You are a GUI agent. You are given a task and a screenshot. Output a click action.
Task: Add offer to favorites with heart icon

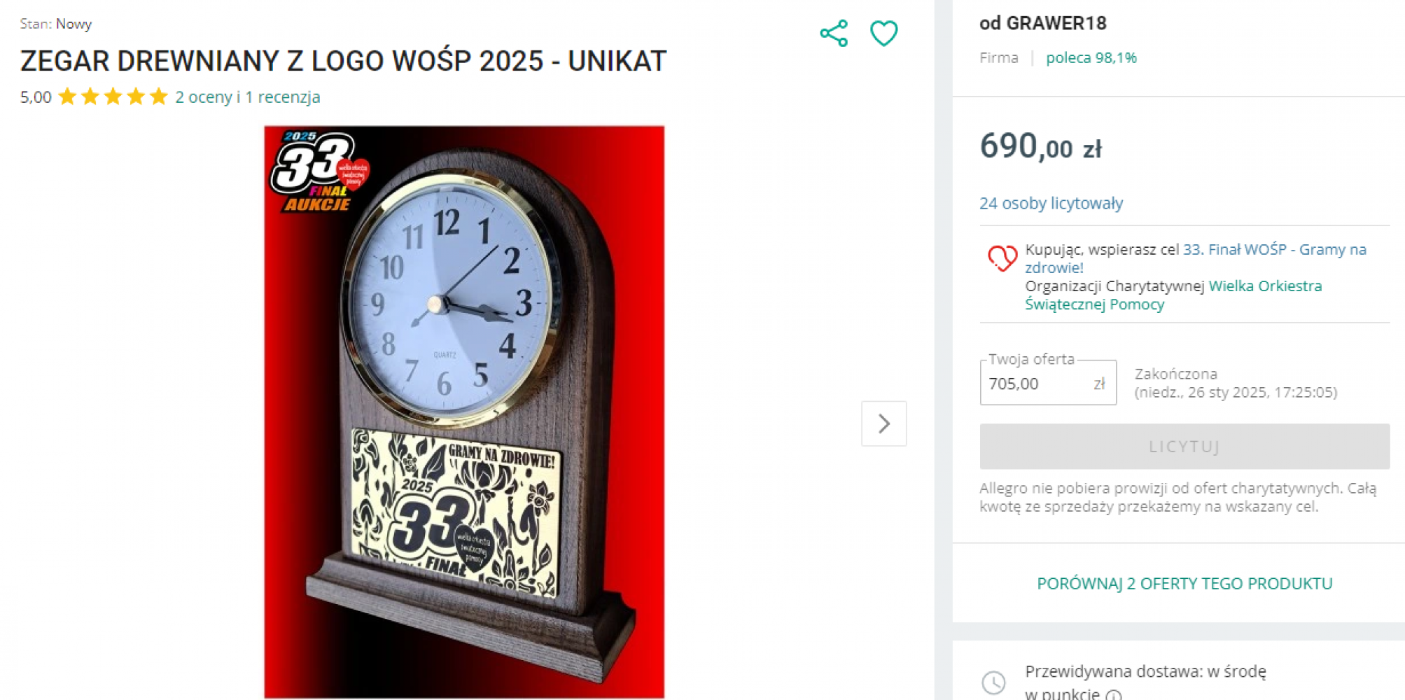click(884, 33)
